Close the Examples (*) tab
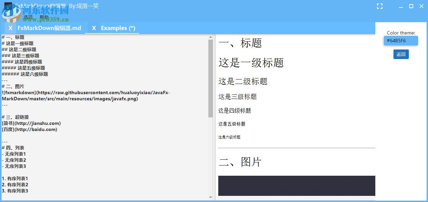Image resolution: width=428 pixels, height=202 pixels. click(x=94, y=28)
